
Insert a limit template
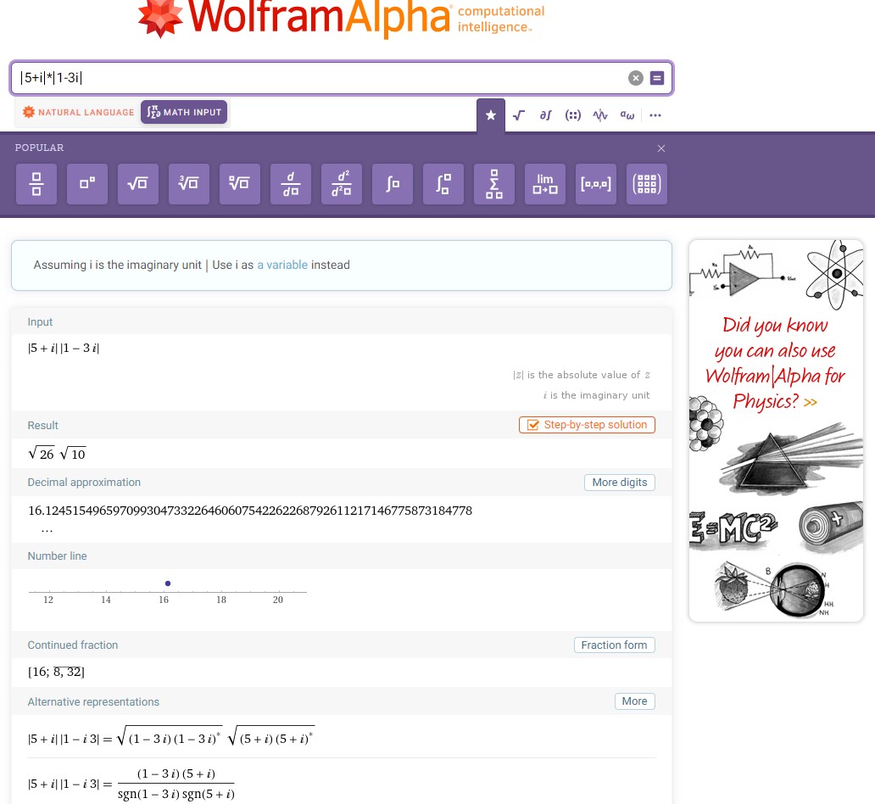[545, 184]
